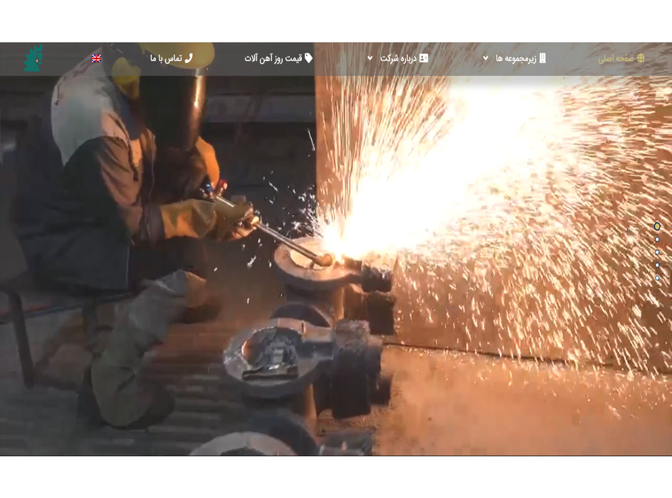Click the ID card icon beside درباره شرکت
This screenshot has height=498, width=672.
[x=424, y=58]
